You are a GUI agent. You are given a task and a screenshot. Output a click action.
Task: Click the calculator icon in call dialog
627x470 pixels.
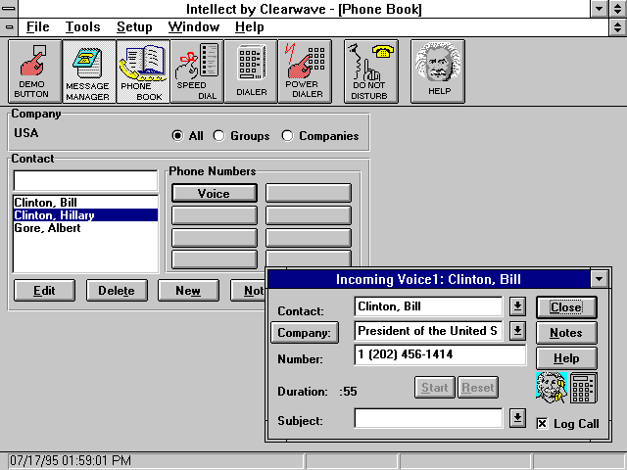(x=584, y=389)
